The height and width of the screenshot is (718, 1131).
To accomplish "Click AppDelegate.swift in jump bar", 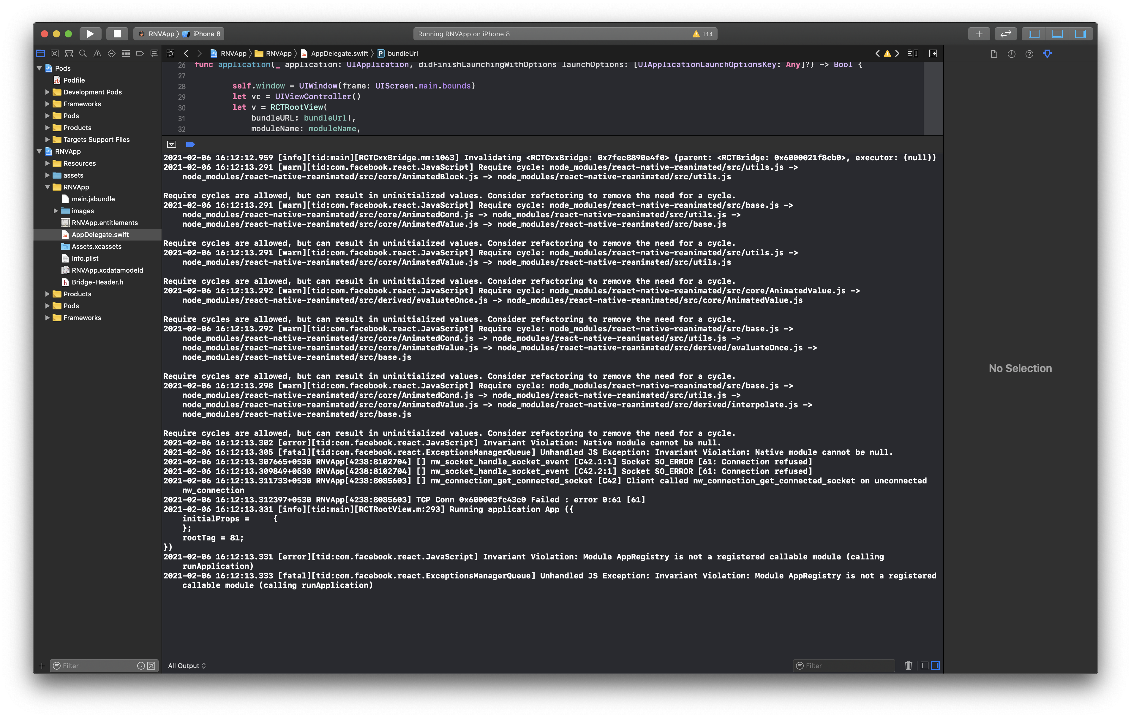I will pos(334,53).
